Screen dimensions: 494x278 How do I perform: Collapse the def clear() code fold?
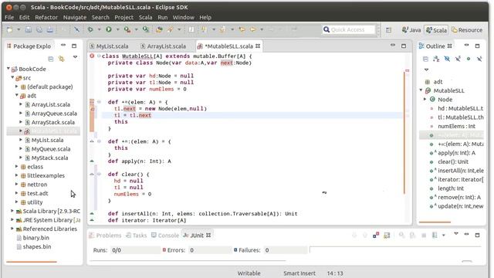point(99,174)
